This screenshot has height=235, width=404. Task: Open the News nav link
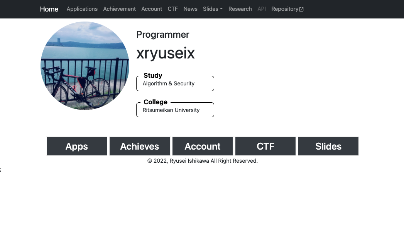pos(190,9)
